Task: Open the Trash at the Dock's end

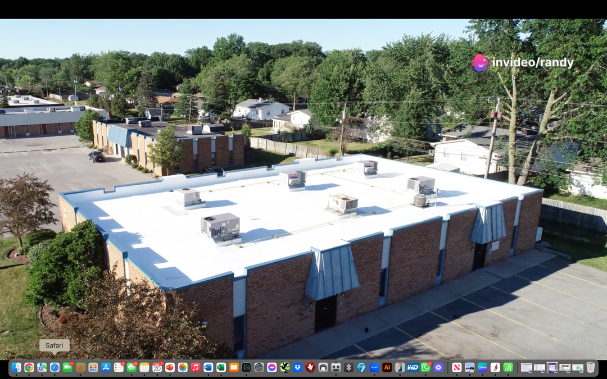Action: point(590,367)
